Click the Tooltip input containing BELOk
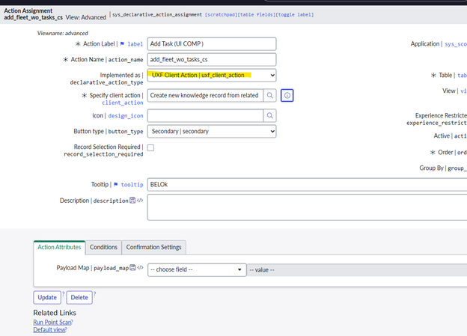This screenshot has width=467, height=336. tap(307, 185)
